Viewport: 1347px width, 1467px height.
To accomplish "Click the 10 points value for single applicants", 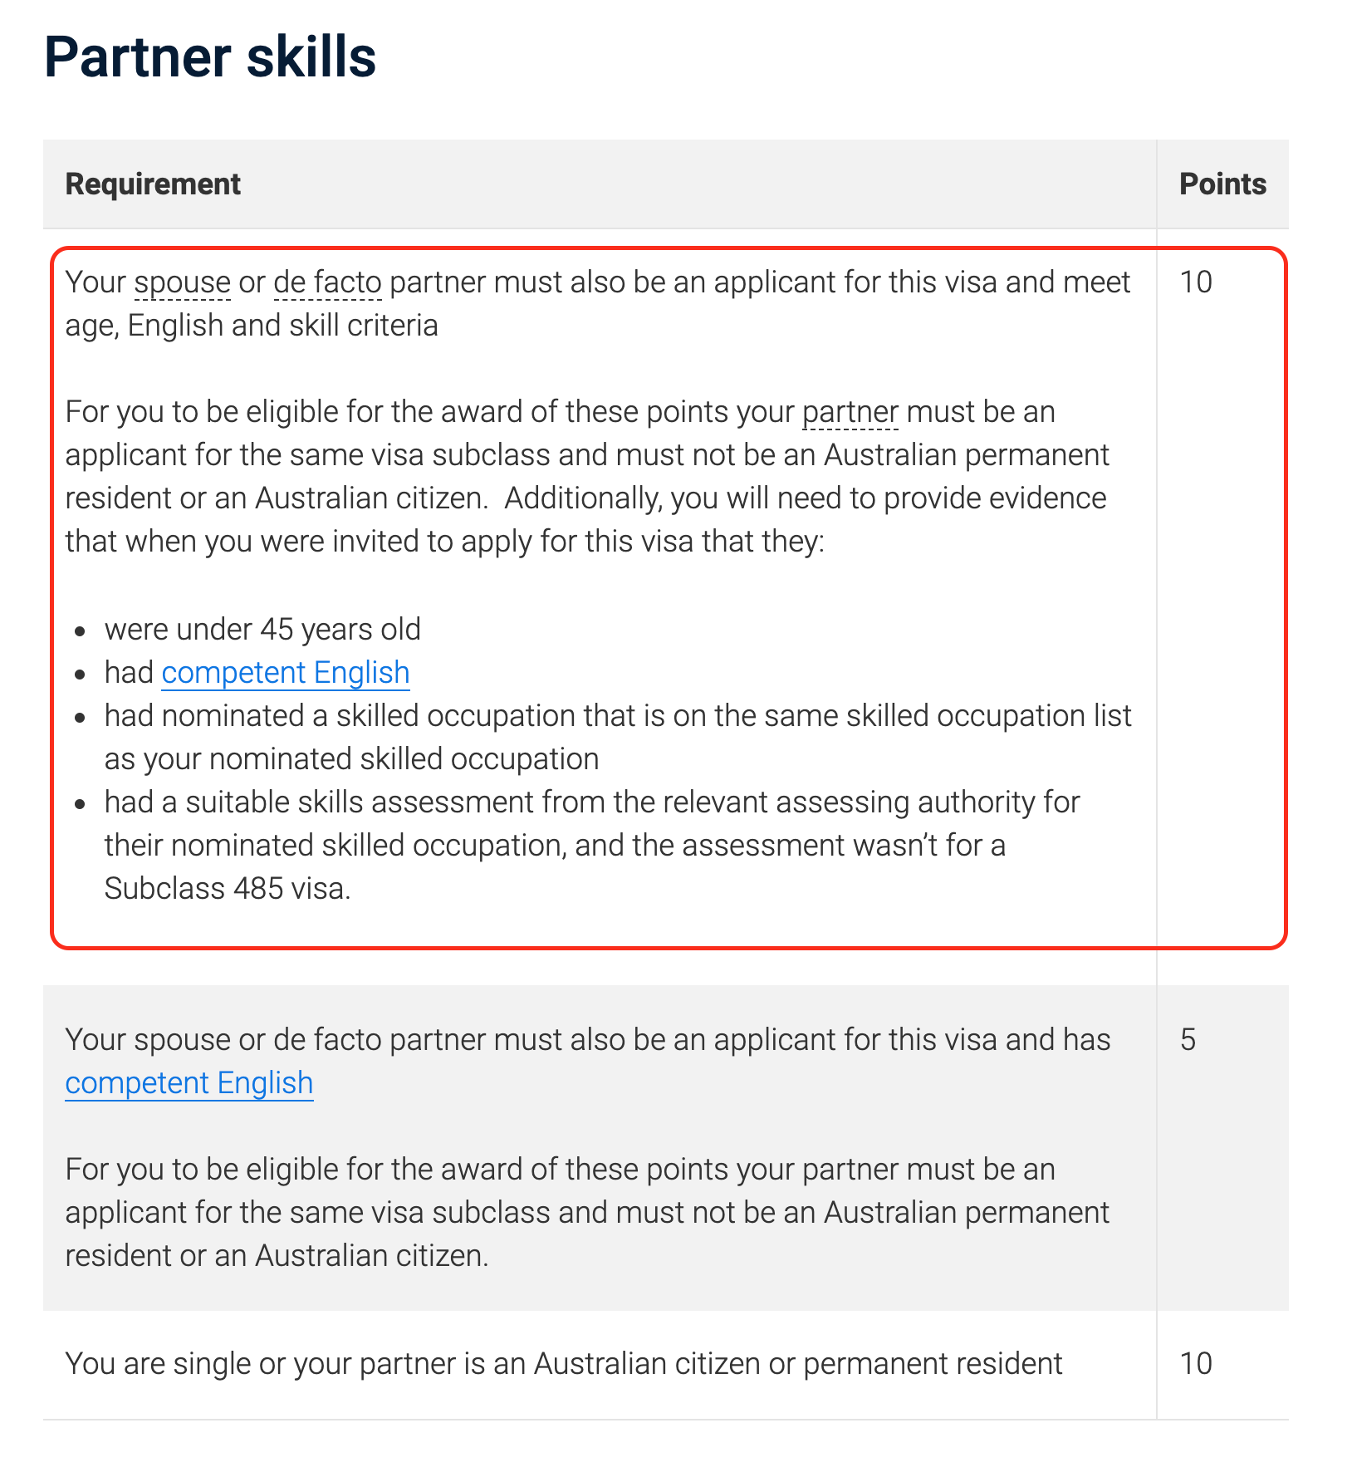I will point(1196,1363).
